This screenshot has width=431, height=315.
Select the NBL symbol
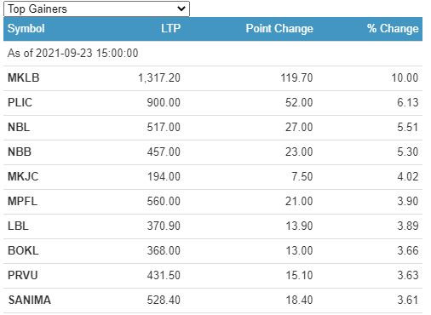pyautogui.click(x=19, y=127)
